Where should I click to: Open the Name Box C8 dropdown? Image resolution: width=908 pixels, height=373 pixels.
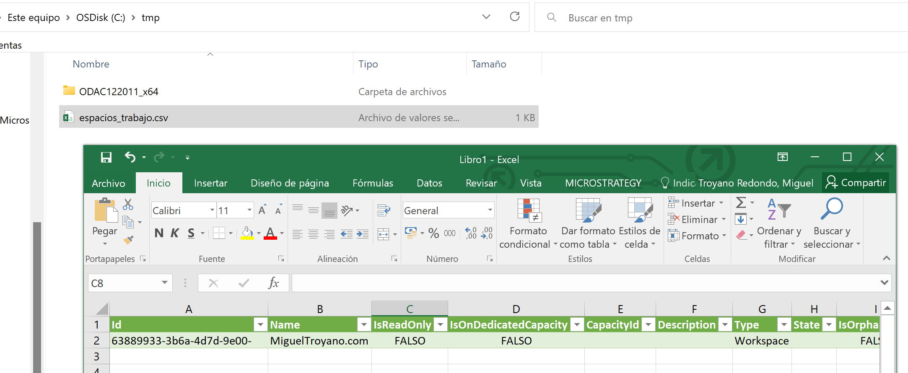tap(164, 283)
